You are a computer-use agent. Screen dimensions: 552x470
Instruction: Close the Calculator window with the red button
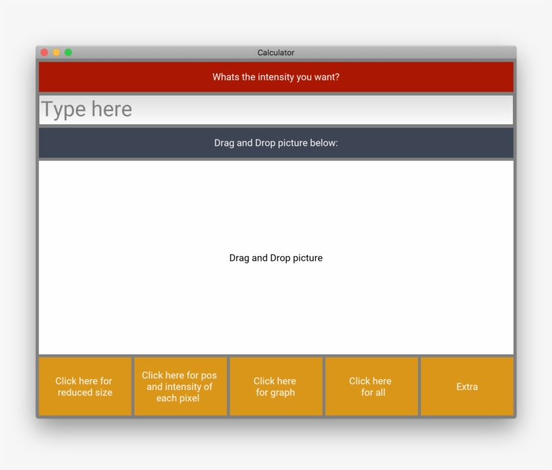point(44,52)
